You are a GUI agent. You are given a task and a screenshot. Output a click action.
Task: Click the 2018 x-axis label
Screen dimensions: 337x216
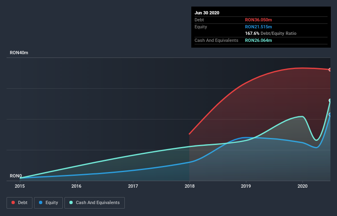[190, 186]
